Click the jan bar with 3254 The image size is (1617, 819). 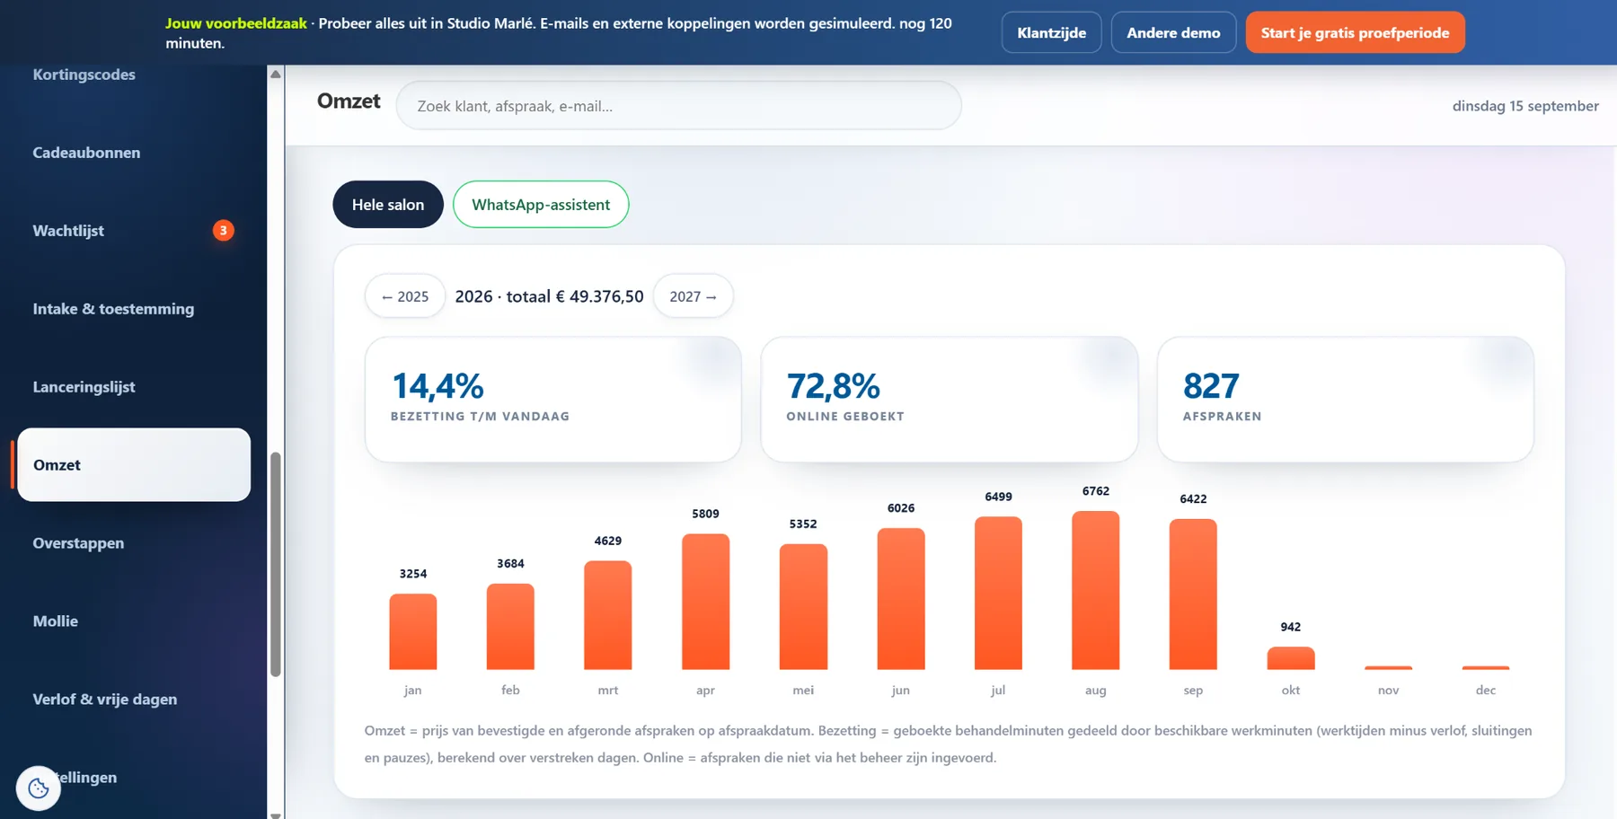(413, 631)
